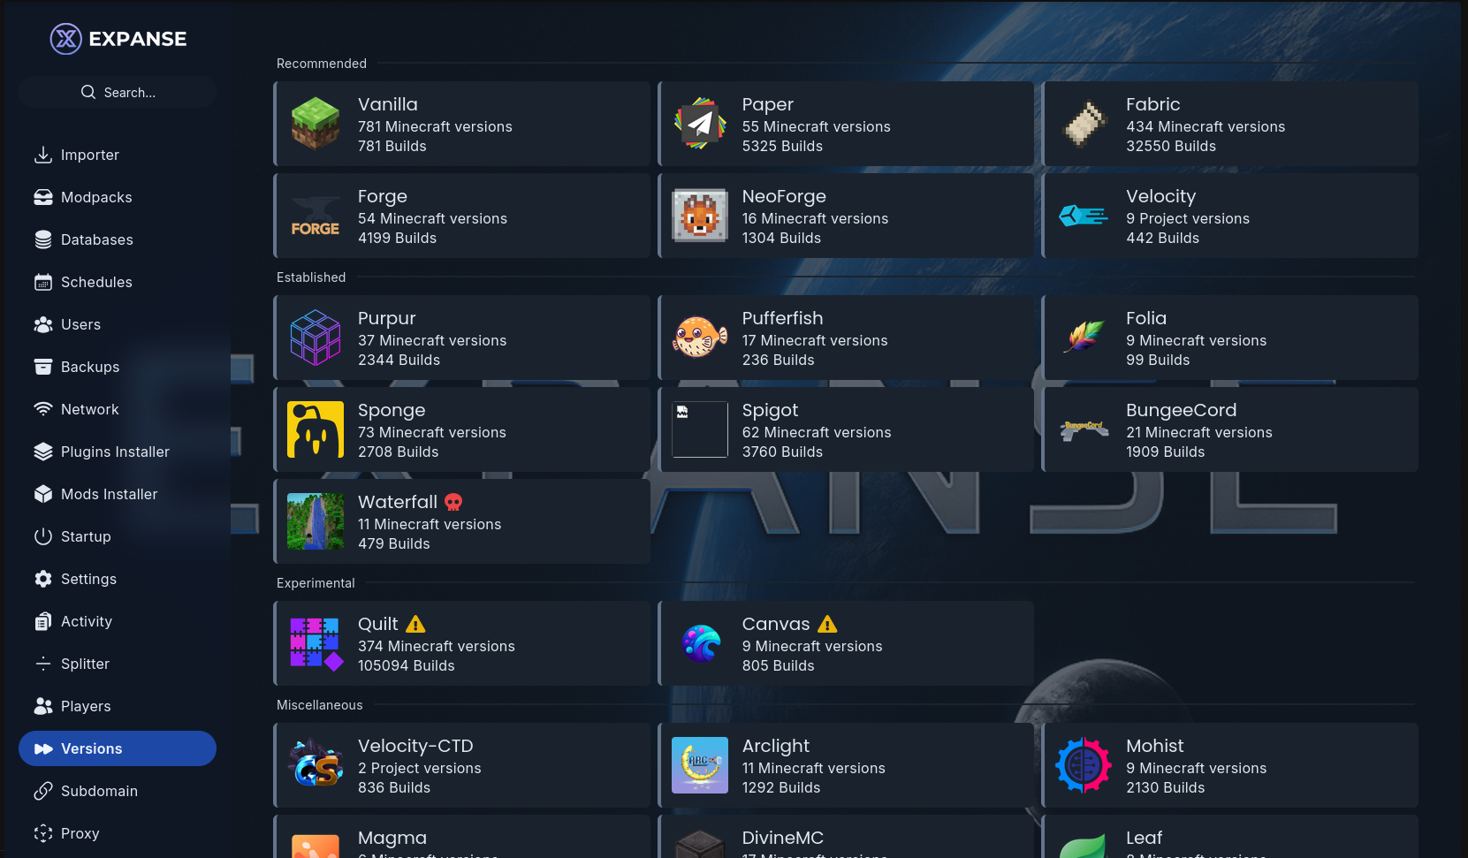1468x858 pixels.
Task: Select the Plugins Installer icon in sidebar
Action: 43,452
